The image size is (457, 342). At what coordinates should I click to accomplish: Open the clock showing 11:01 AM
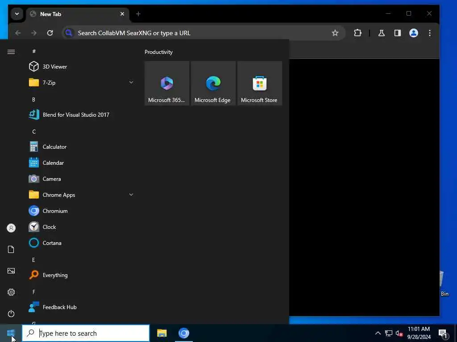tap(419, 333)
